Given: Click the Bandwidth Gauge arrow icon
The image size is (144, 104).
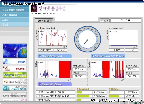Looking at the screenshot, I should [x=40, y=84].
